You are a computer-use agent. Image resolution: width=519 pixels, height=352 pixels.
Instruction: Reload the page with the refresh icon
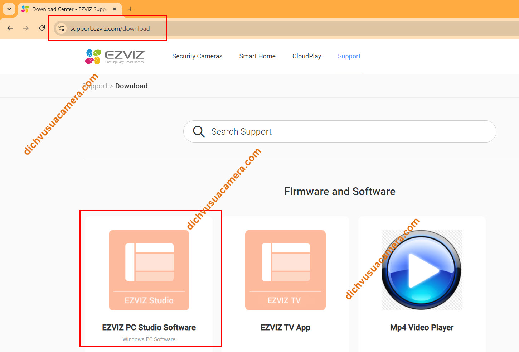(42, 28)
